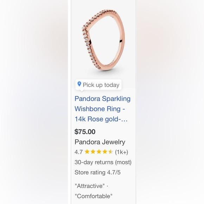
Task: Open the rose gold wishbone ring image
Action: pyautogui.click(x=103, y=40)
